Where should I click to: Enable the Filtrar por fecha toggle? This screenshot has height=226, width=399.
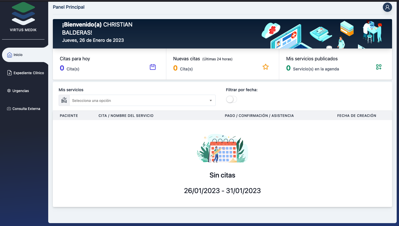pyautogui.click(x=231, y=100)
